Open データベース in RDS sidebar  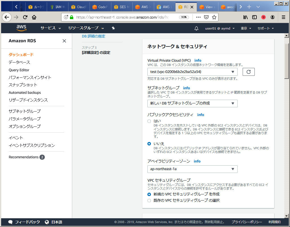[x=19, y=62]
